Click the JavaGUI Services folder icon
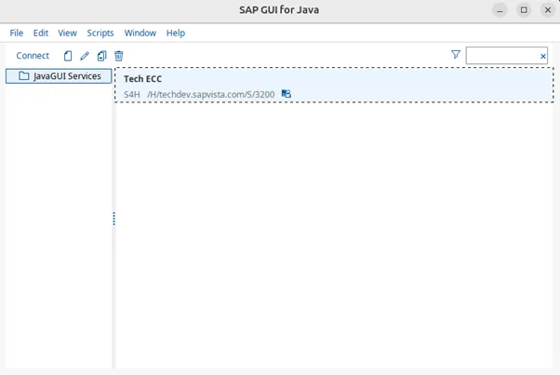Screen dimensions: 560x375 (x=24, y=76)
